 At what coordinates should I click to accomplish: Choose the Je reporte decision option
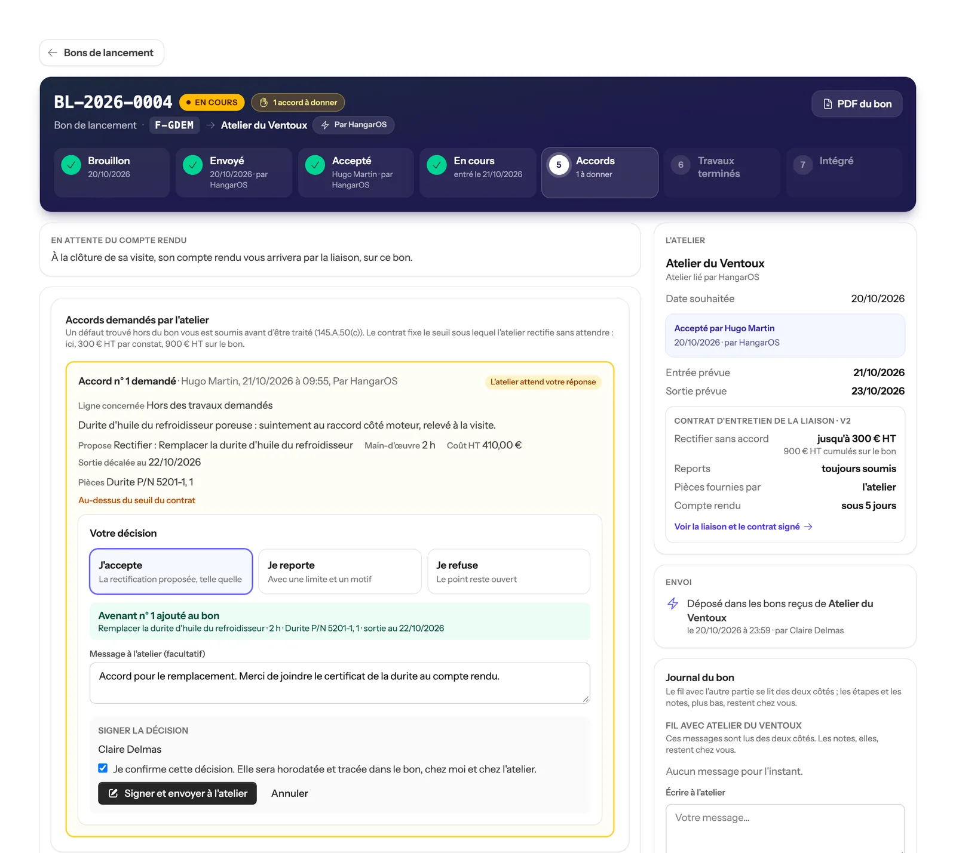340,571
